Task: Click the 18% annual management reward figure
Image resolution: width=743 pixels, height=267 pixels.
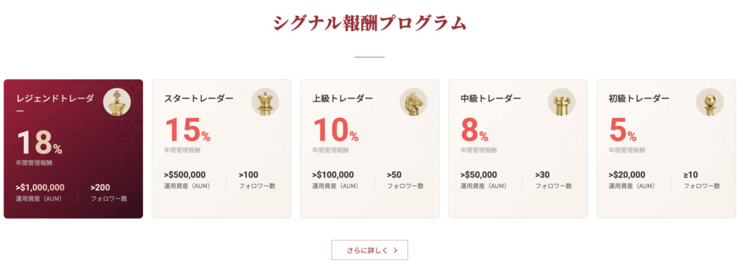Action: [39, 143]
